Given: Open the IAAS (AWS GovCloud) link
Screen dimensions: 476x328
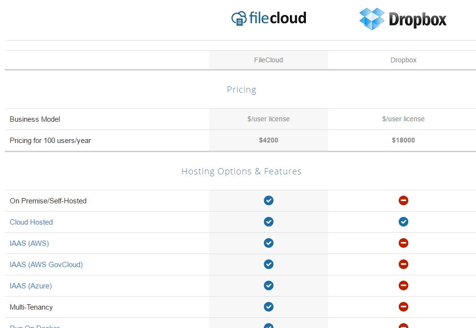Looking at the screenshot, I should [46, 265].
